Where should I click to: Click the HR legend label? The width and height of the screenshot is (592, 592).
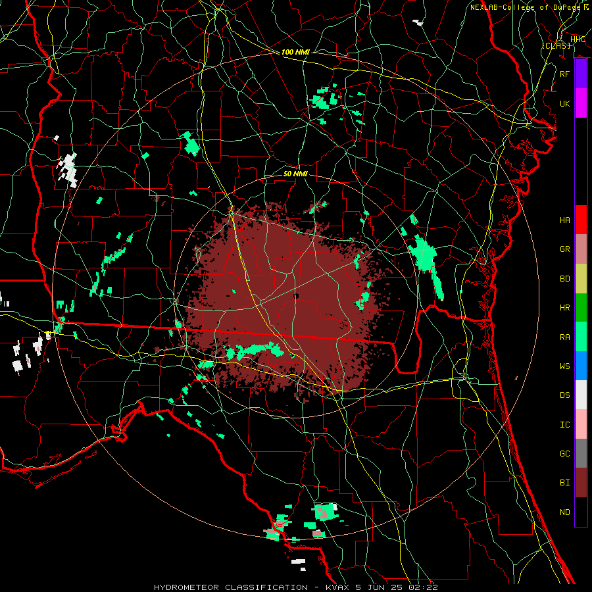[564, 308]
